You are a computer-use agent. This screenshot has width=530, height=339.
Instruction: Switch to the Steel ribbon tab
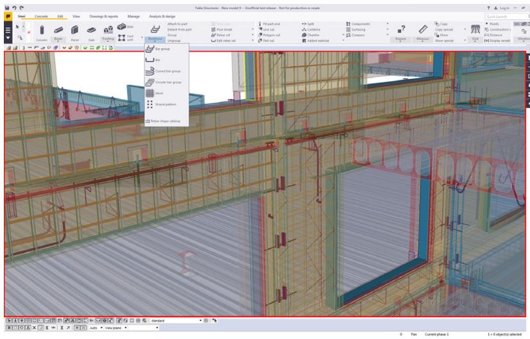(22, 16)
